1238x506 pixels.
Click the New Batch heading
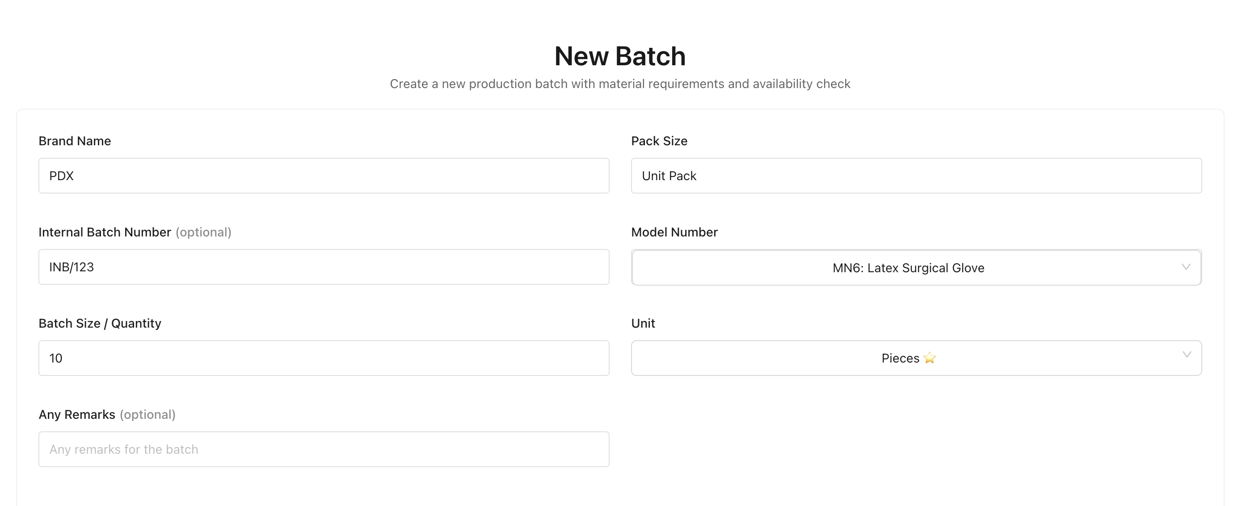(x=619, y=56)
